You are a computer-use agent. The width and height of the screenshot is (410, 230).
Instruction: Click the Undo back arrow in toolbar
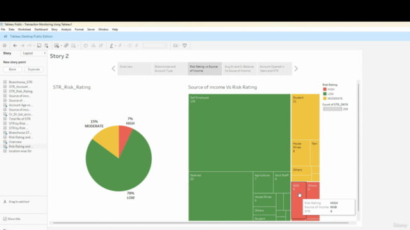click(x=15, y=45)
